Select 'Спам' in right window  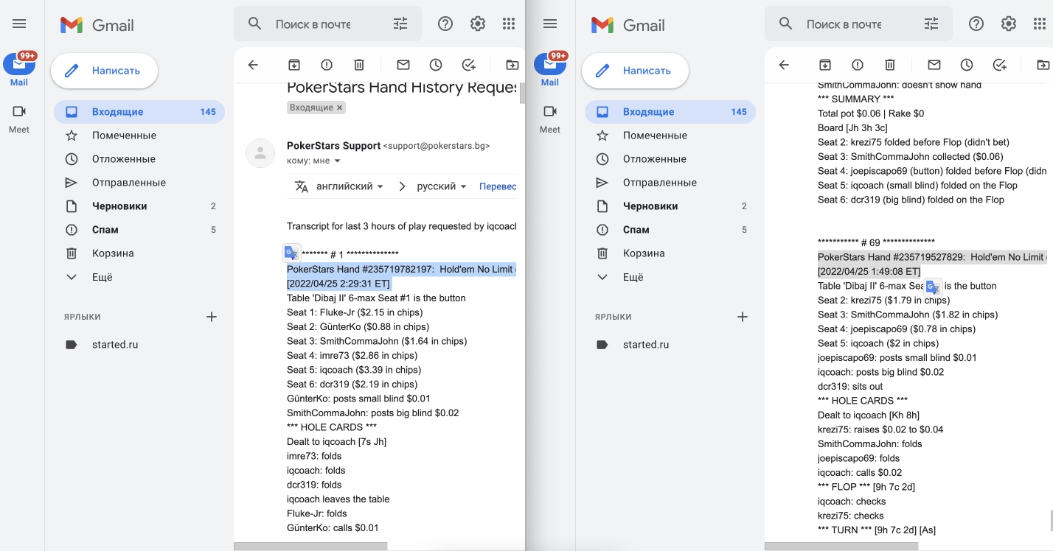[x=670, y=230]
